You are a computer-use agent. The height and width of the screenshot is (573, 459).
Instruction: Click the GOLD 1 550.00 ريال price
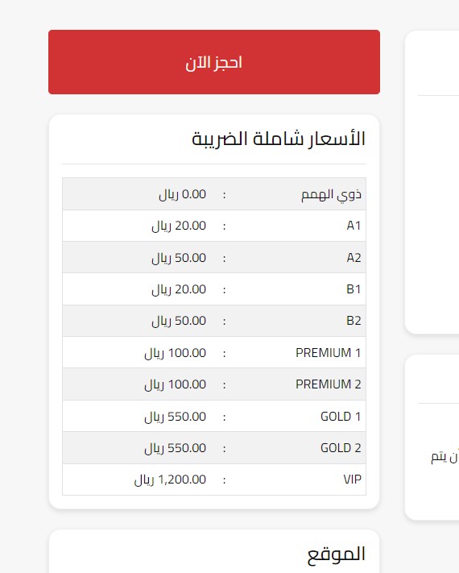tap(176, 416)
